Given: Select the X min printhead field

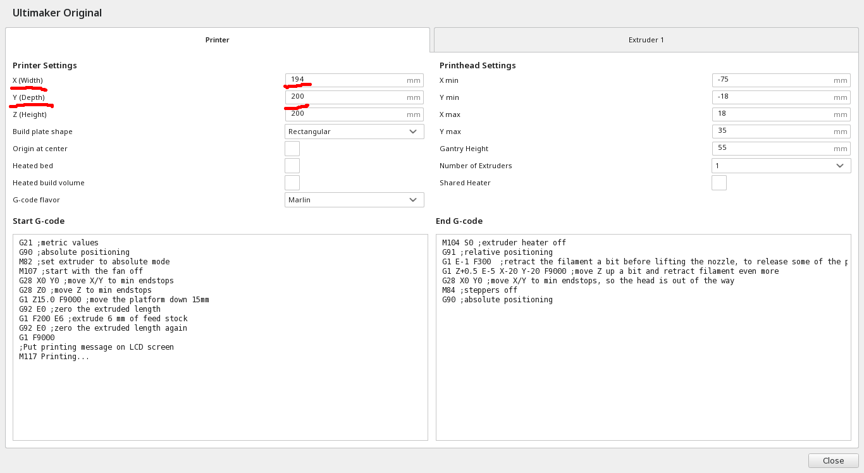Looking at the screenshot, I should point(773,80).
